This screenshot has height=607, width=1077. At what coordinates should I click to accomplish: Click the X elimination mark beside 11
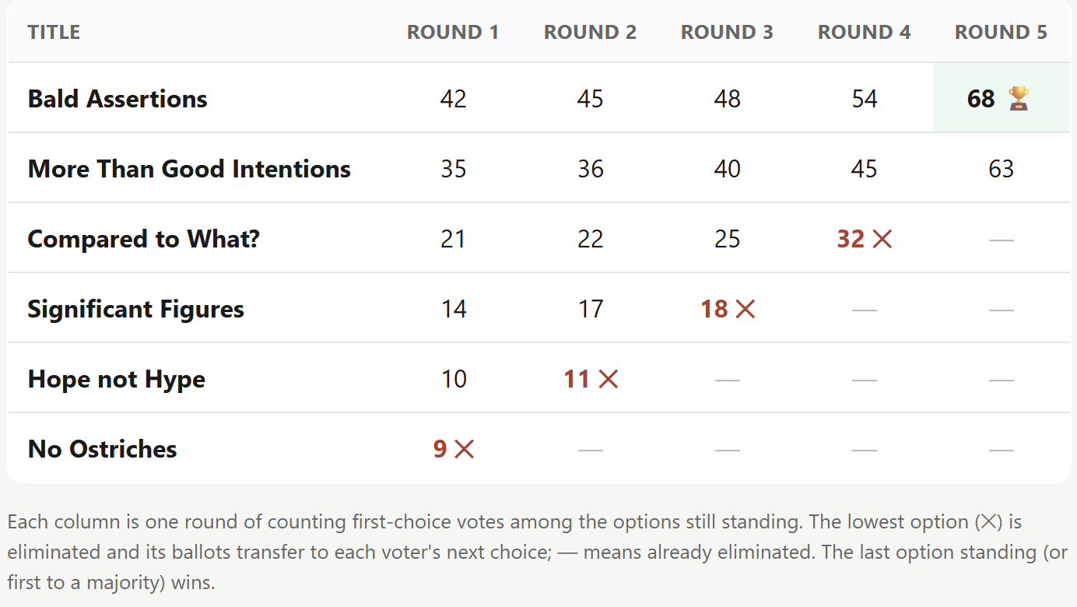click(609, 379)
